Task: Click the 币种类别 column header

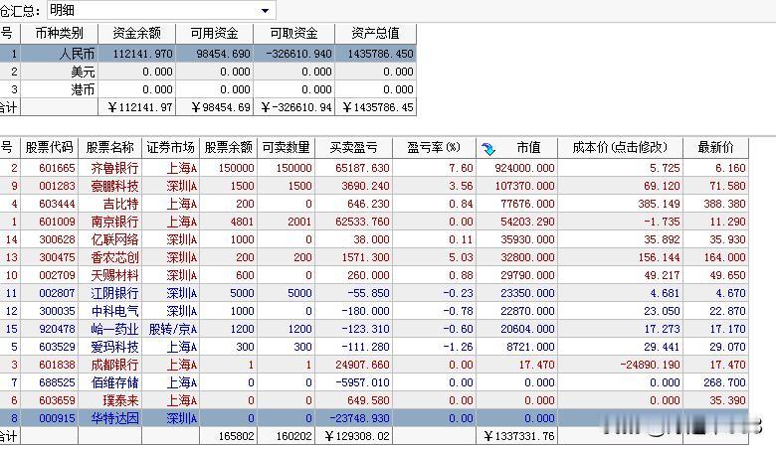Action: pos(60,33)
